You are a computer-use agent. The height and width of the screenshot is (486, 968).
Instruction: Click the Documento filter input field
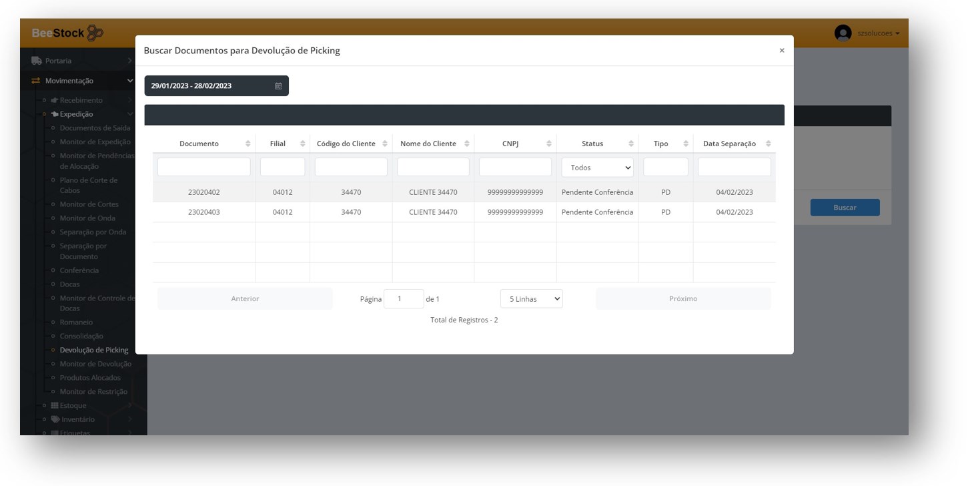coord(204,167)
